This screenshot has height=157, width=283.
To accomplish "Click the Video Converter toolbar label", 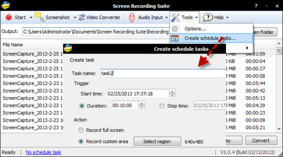I will [103, 17].
